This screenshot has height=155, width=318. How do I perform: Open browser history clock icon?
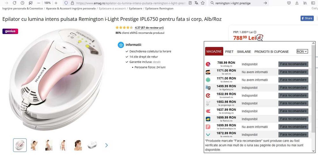(23, 3)
